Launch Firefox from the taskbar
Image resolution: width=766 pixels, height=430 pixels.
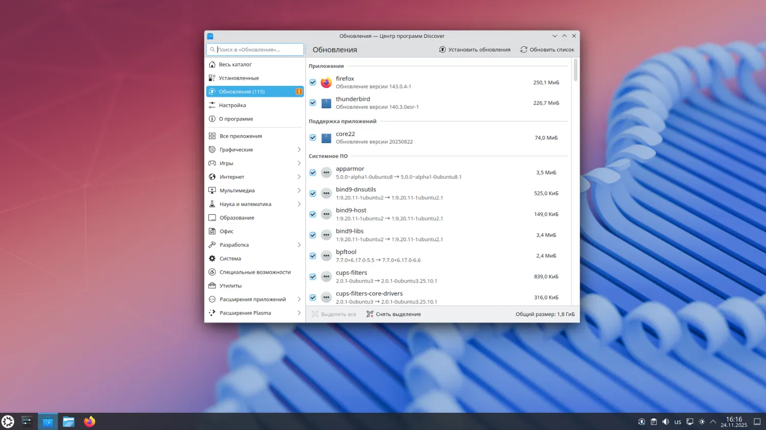(x=89, y=421)
